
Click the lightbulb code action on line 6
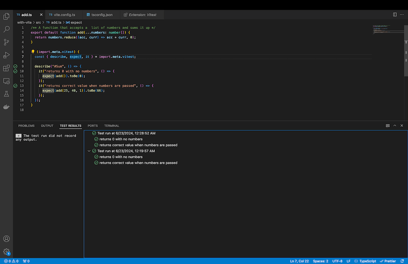tap(33, 52)
